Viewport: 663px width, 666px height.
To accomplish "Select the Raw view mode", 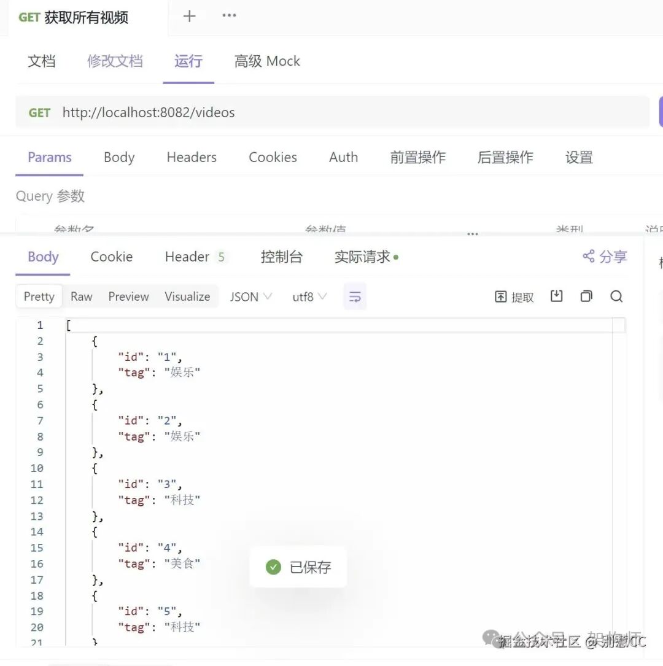I will pos(81,296).
